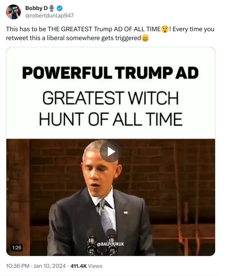The height and width of the screenshot is (276, 227).
Task: Open the @robertdunlap947 handle link
Action: pos(49,16)
